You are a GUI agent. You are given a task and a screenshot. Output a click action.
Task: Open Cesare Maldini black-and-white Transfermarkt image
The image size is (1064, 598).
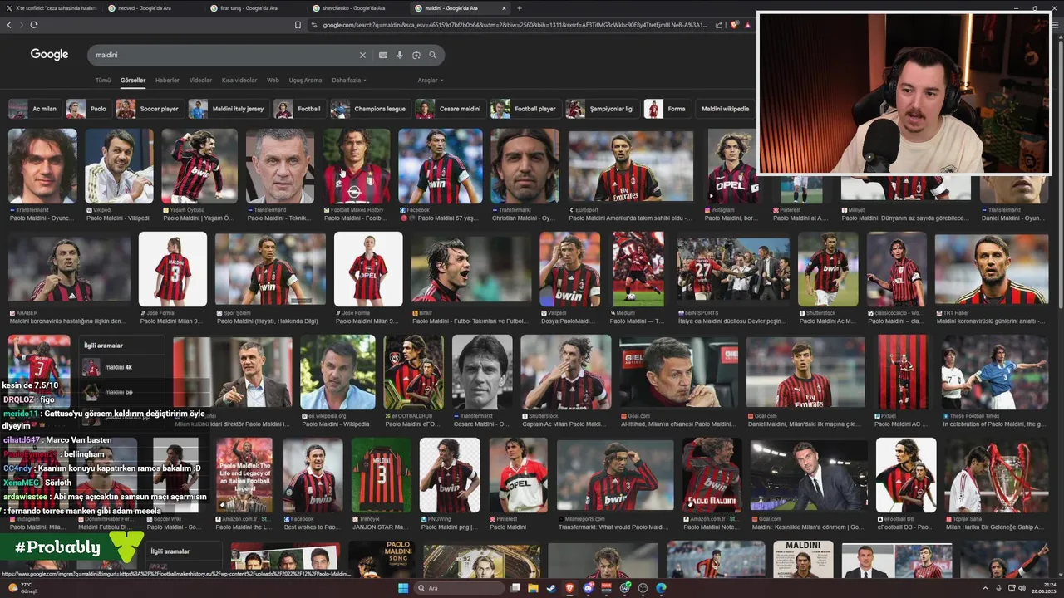pyautogui.click(x=482, y=372)
